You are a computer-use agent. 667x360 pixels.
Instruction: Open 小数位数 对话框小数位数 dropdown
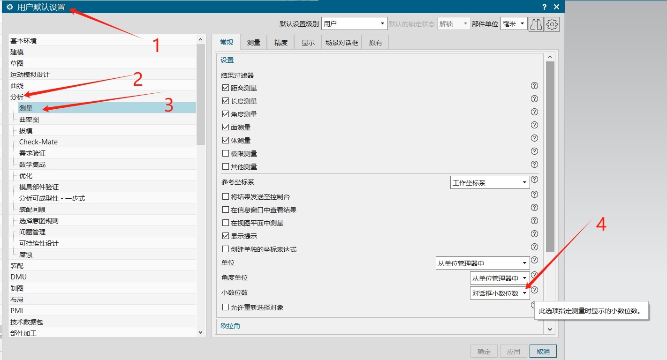(x=500, y=293)
